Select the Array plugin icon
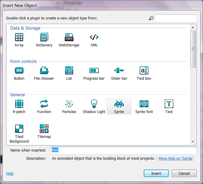This screenshot has height=184, width=203. point(19,37)
